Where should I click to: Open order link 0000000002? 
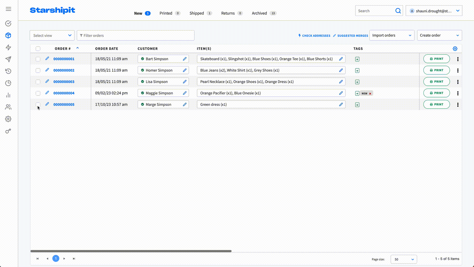coord(64,70)
